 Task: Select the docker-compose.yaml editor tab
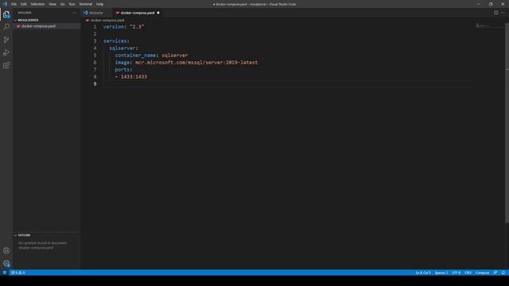point(138,13)
